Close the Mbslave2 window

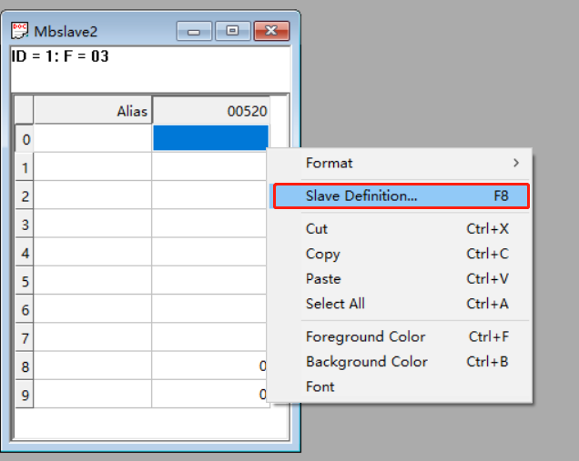click(270, 31)
